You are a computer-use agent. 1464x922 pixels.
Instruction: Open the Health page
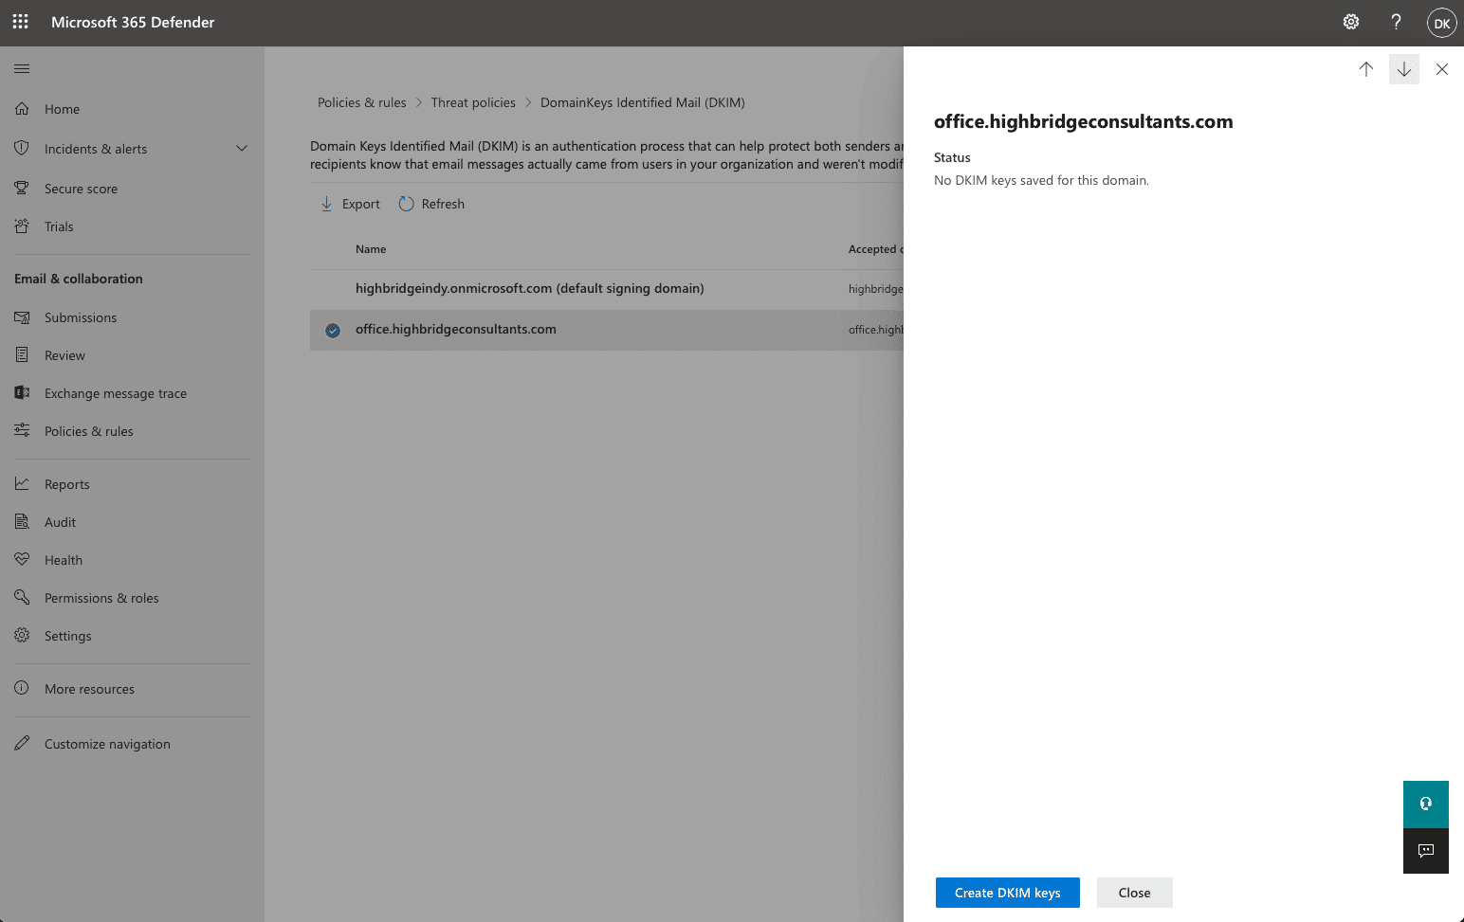(63, 559)
